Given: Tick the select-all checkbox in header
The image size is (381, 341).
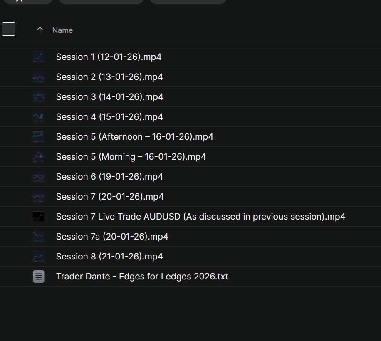Looking at the screenshot, I should [9, 29].
